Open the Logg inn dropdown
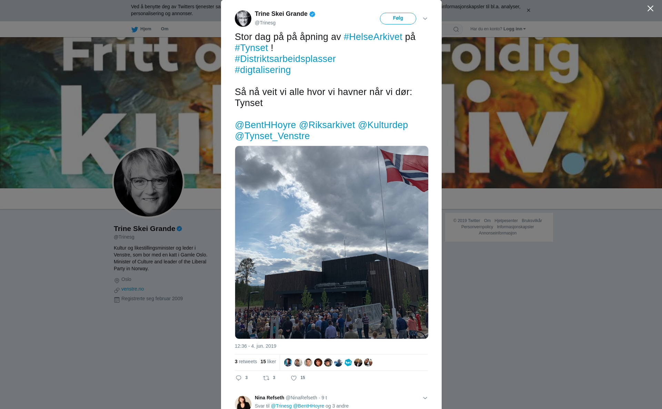 (x=514, y=29)
